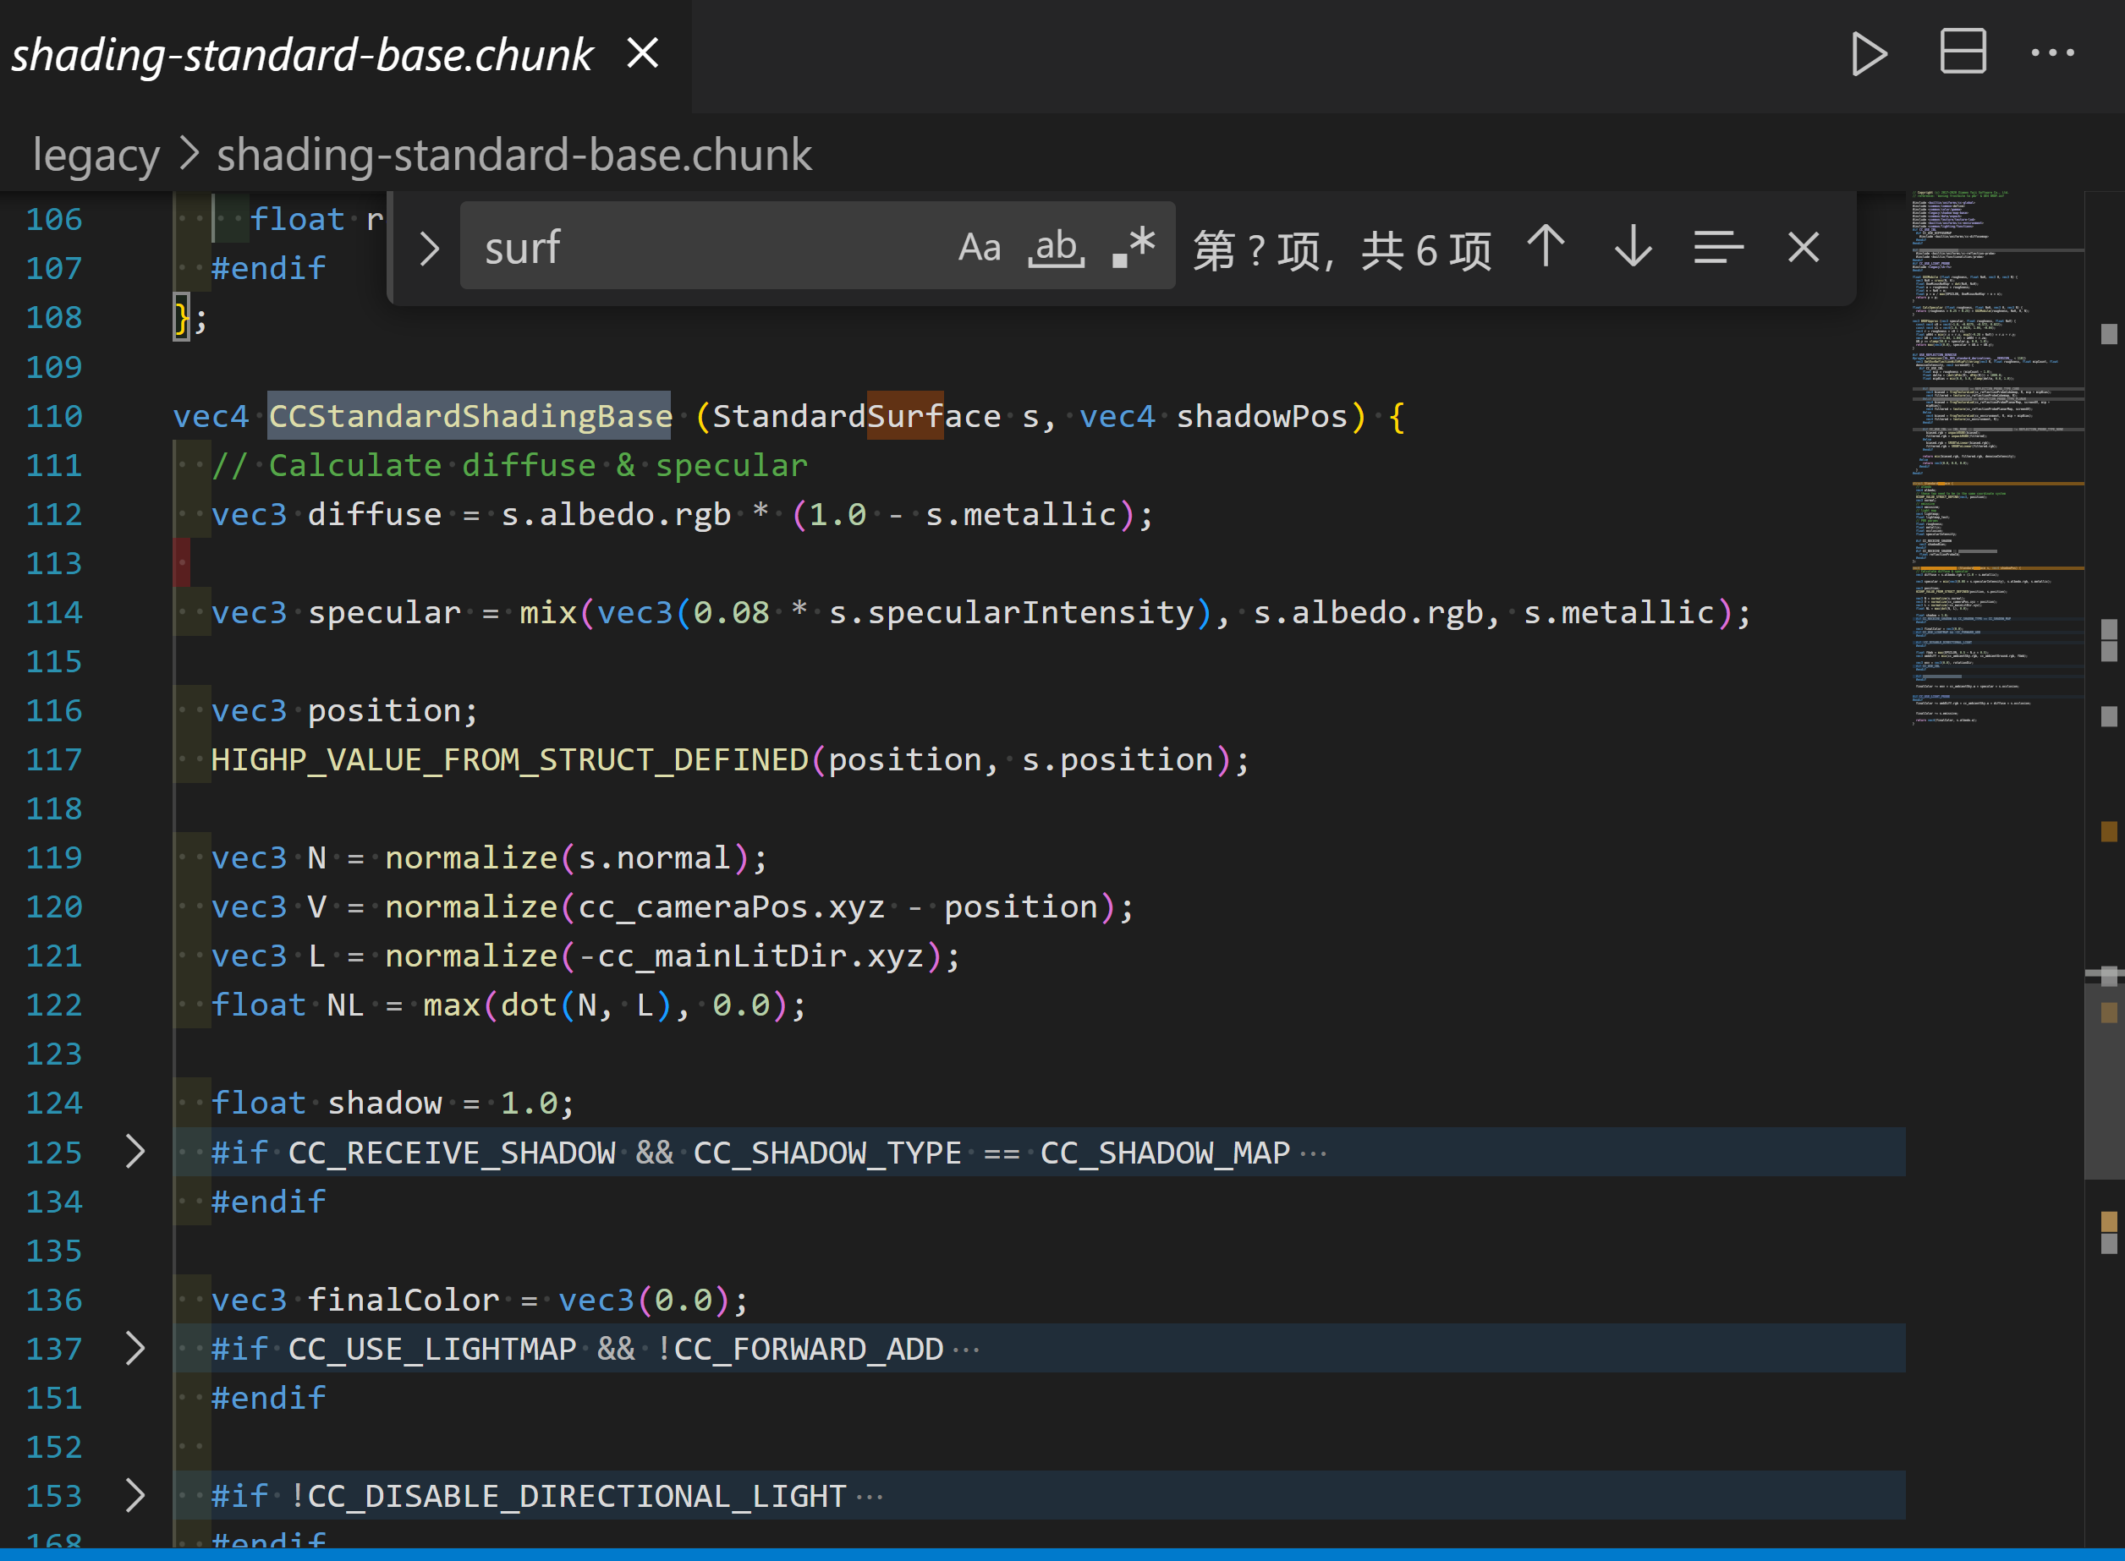This screenshot has height=1561, width=2125.
Task: Toggle Match Whole Word (ab) option
Action: [1056, 248]
